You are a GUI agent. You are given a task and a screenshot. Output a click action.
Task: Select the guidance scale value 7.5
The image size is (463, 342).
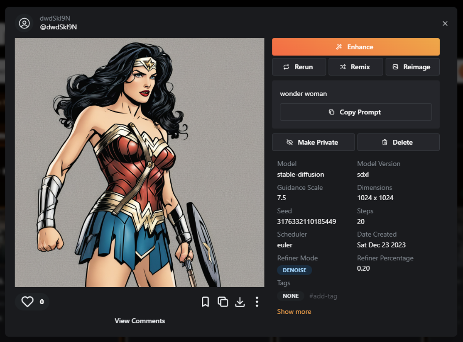click(282, 198)
